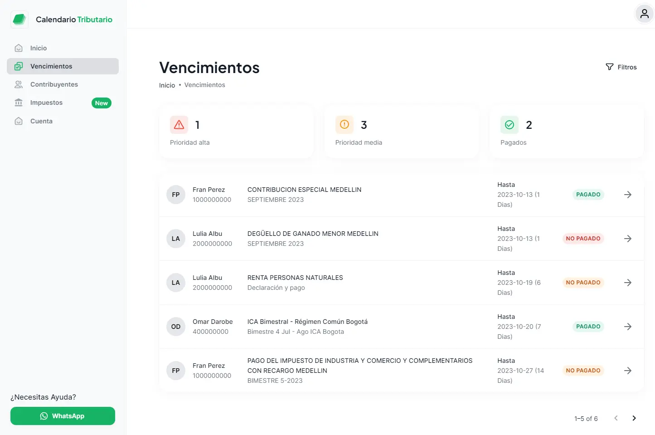
Task: Click the Omar Darobe OD avatar
Action: click(176, 327)
